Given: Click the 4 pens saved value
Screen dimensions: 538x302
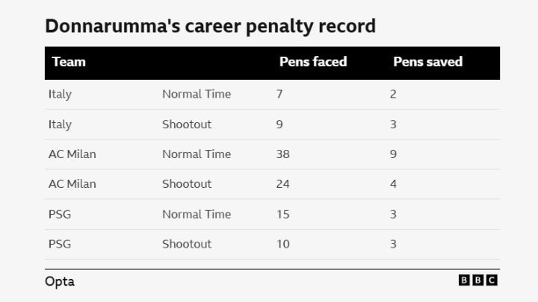Looking at the screenshot, I should pyautogui.click(x=393, y=184).
